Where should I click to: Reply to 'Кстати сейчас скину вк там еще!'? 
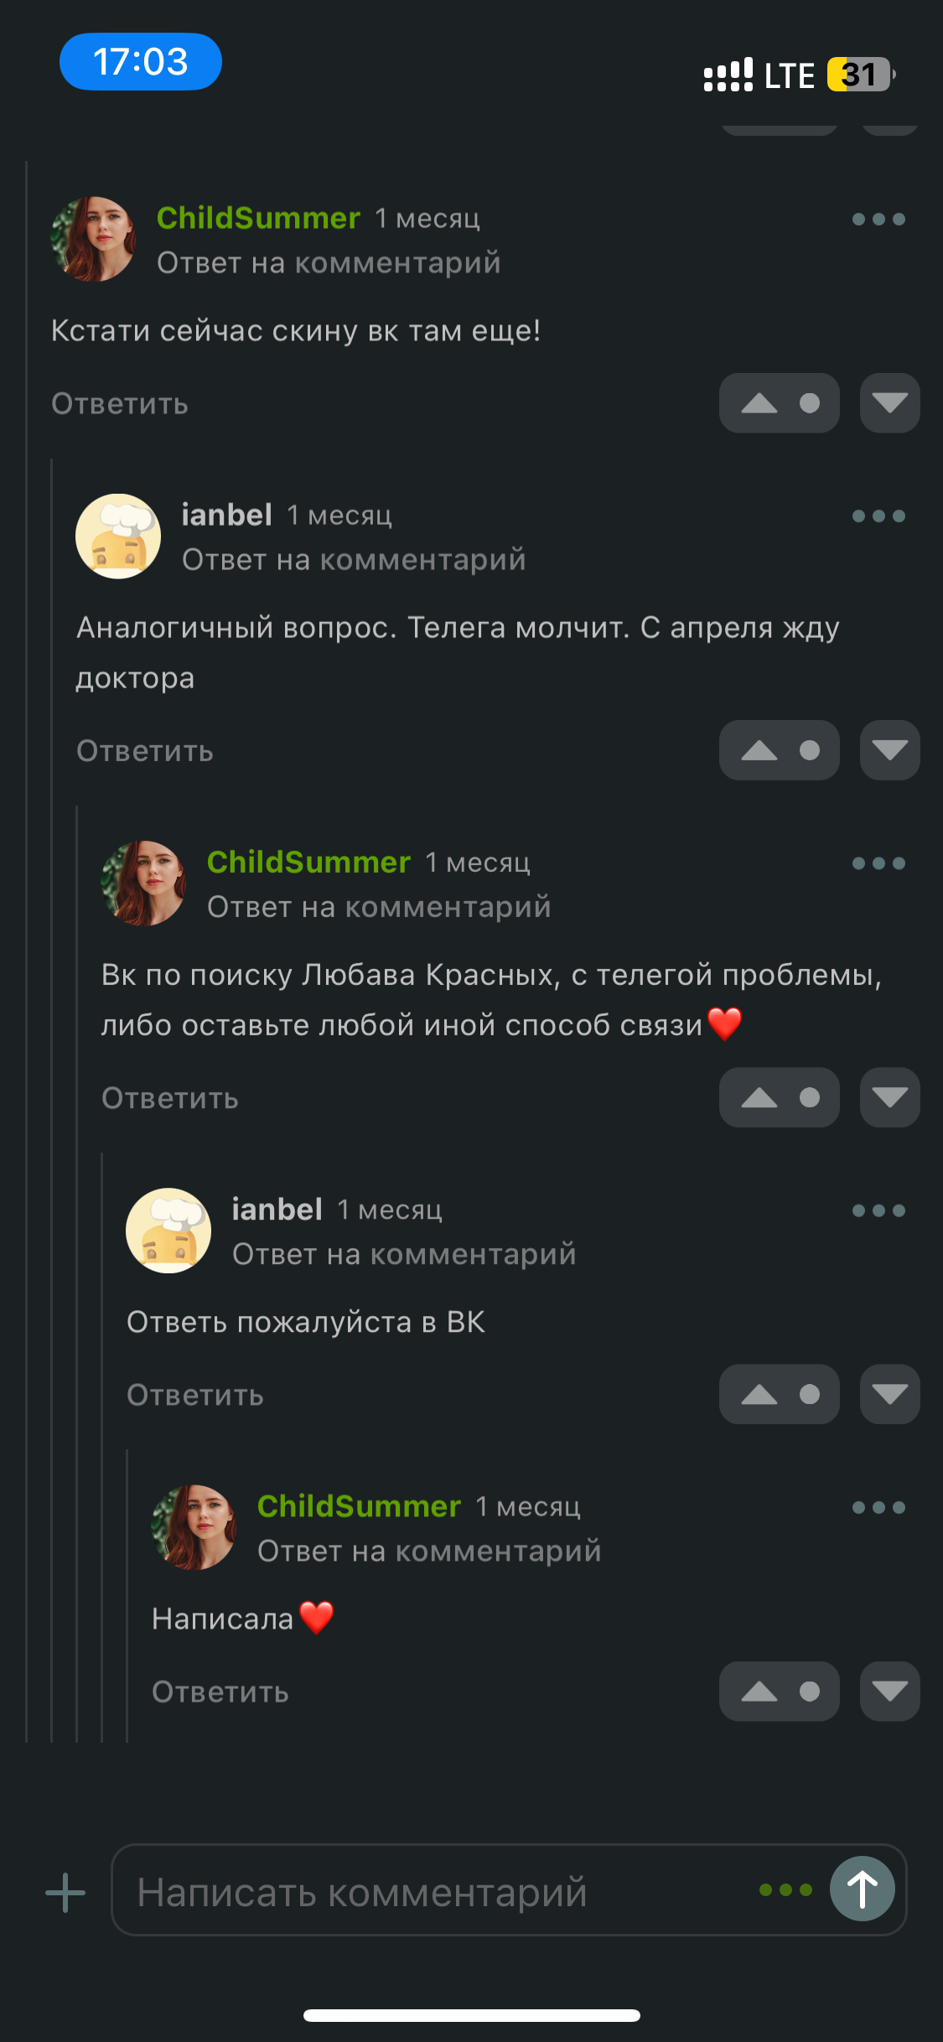(120, 404)
